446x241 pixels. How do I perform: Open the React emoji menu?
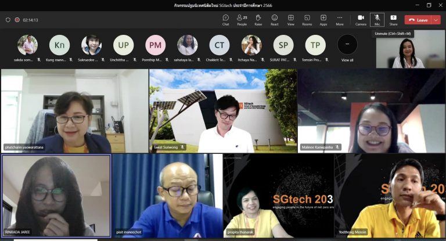coord(275,20)
